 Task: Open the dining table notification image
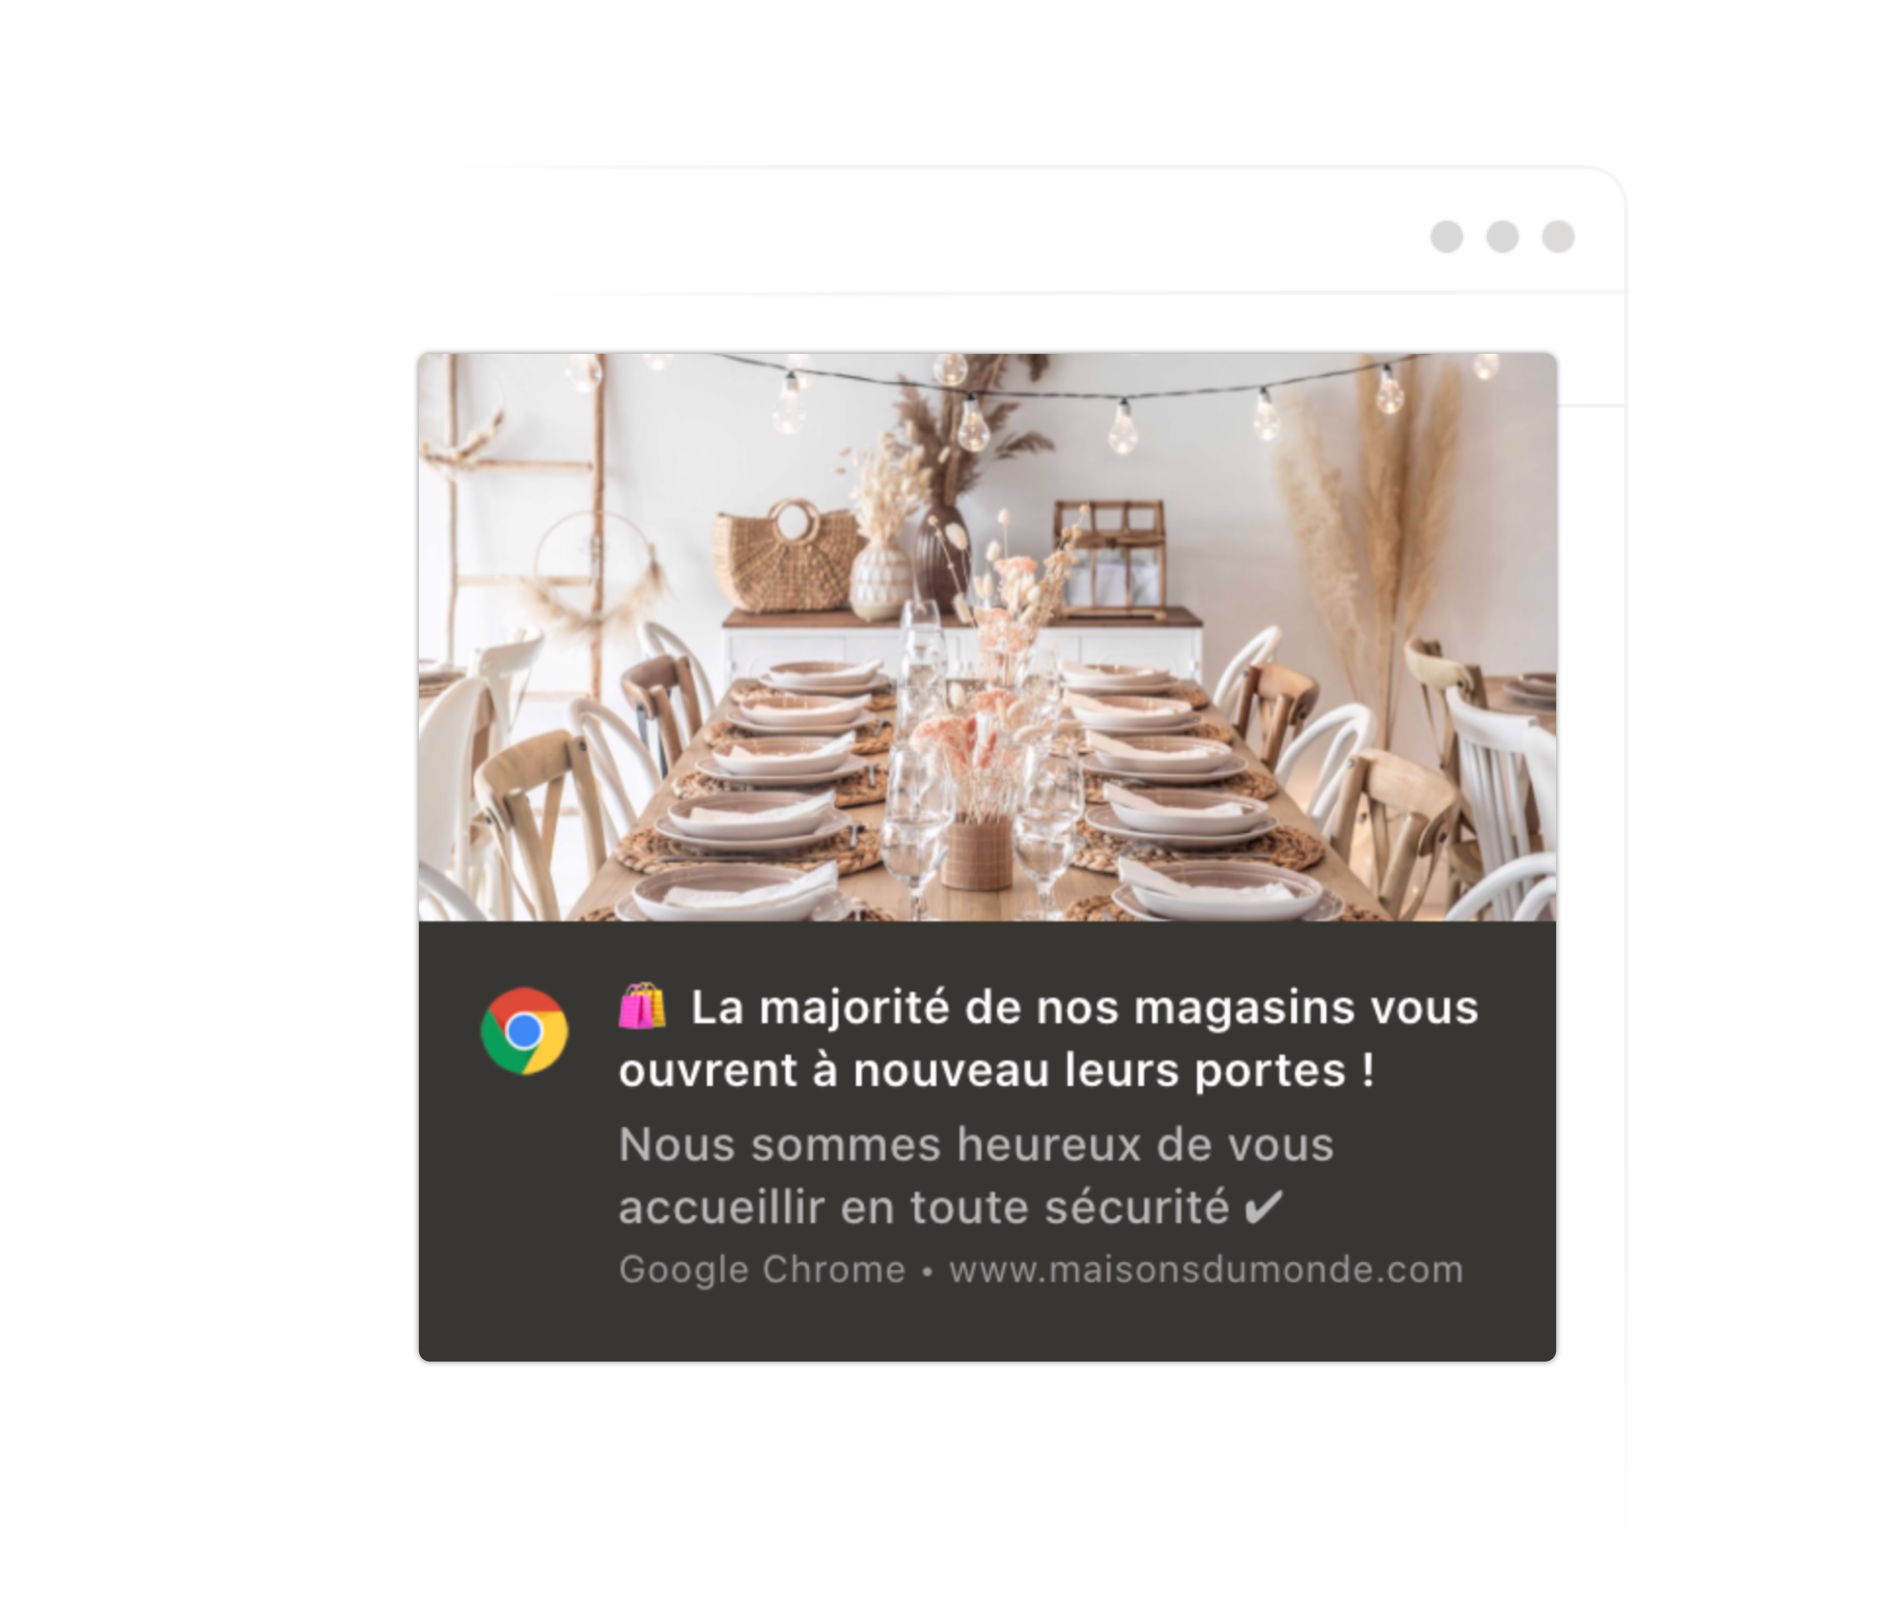tap(987, 637)
